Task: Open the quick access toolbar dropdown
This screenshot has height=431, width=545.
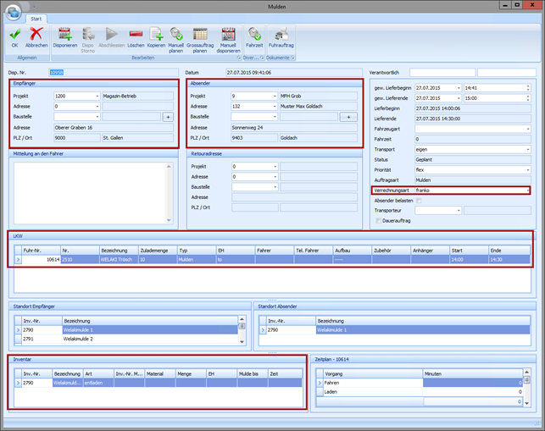Action: click(34, 6)
